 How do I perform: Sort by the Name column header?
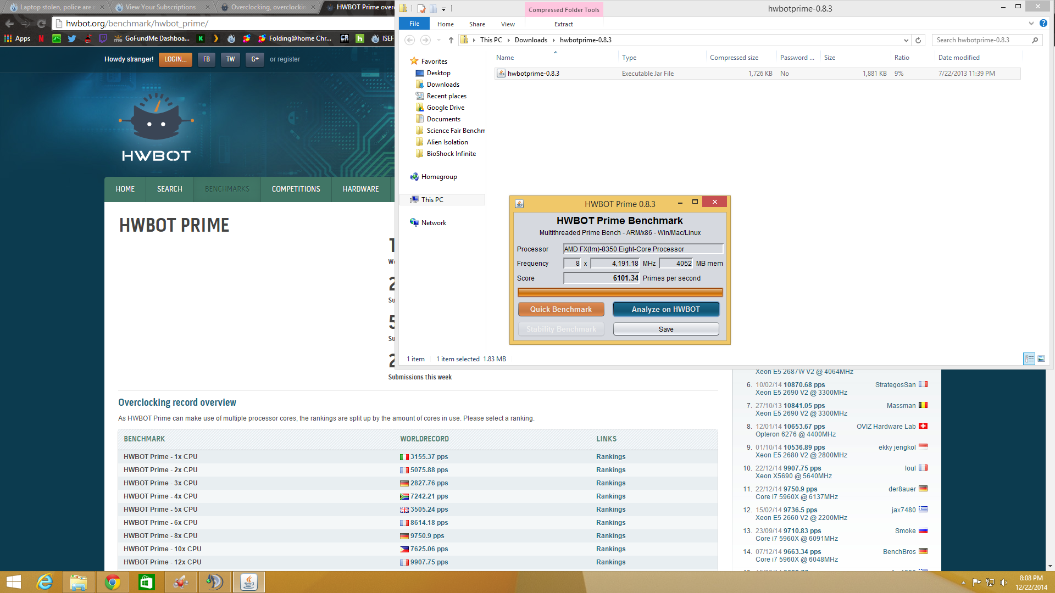coord(556,58)
